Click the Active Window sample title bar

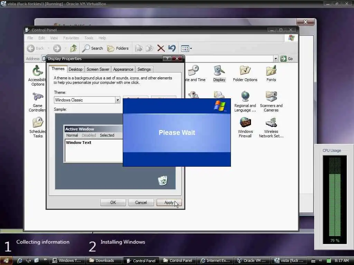(x=93, y=129)
